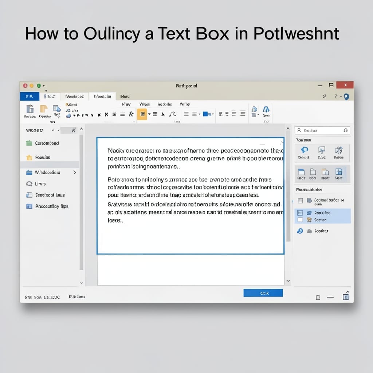Image resolution: width=373 pixels, height=373 pixels.
Task: Click the 'Viwoa' ribbon group label
Action: coord(144,104)
